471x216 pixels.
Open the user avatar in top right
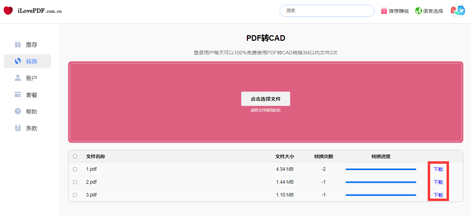[x=458, y=11]
